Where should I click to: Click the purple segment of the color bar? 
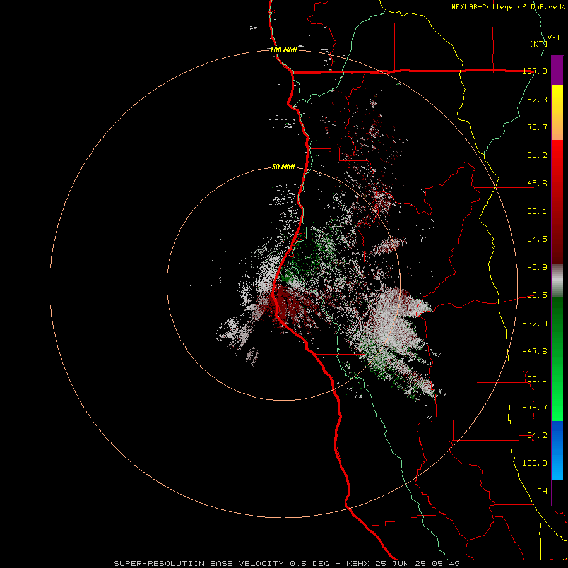click(557, 70)
